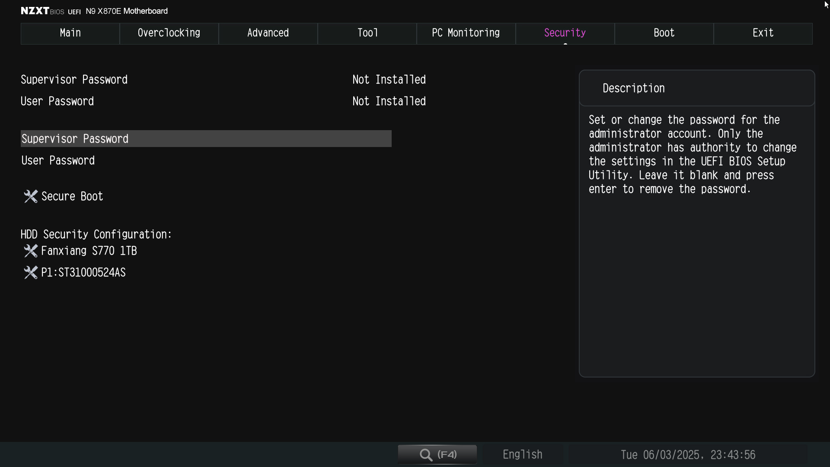Open P1:ST31000524AS HDD security settings
This screenshot has height=467, width=830.
(x=83, y=272)
